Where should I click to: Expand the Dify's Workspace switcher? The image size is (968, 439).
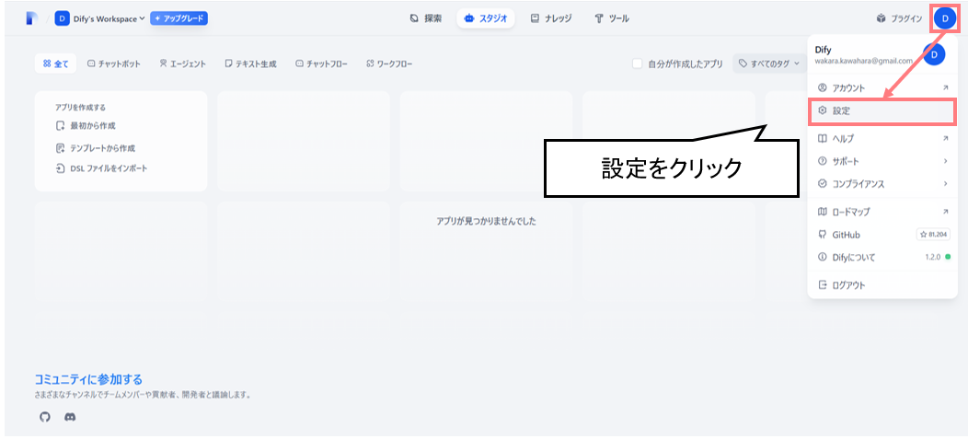pyautogui.click(x=100, y=18)
